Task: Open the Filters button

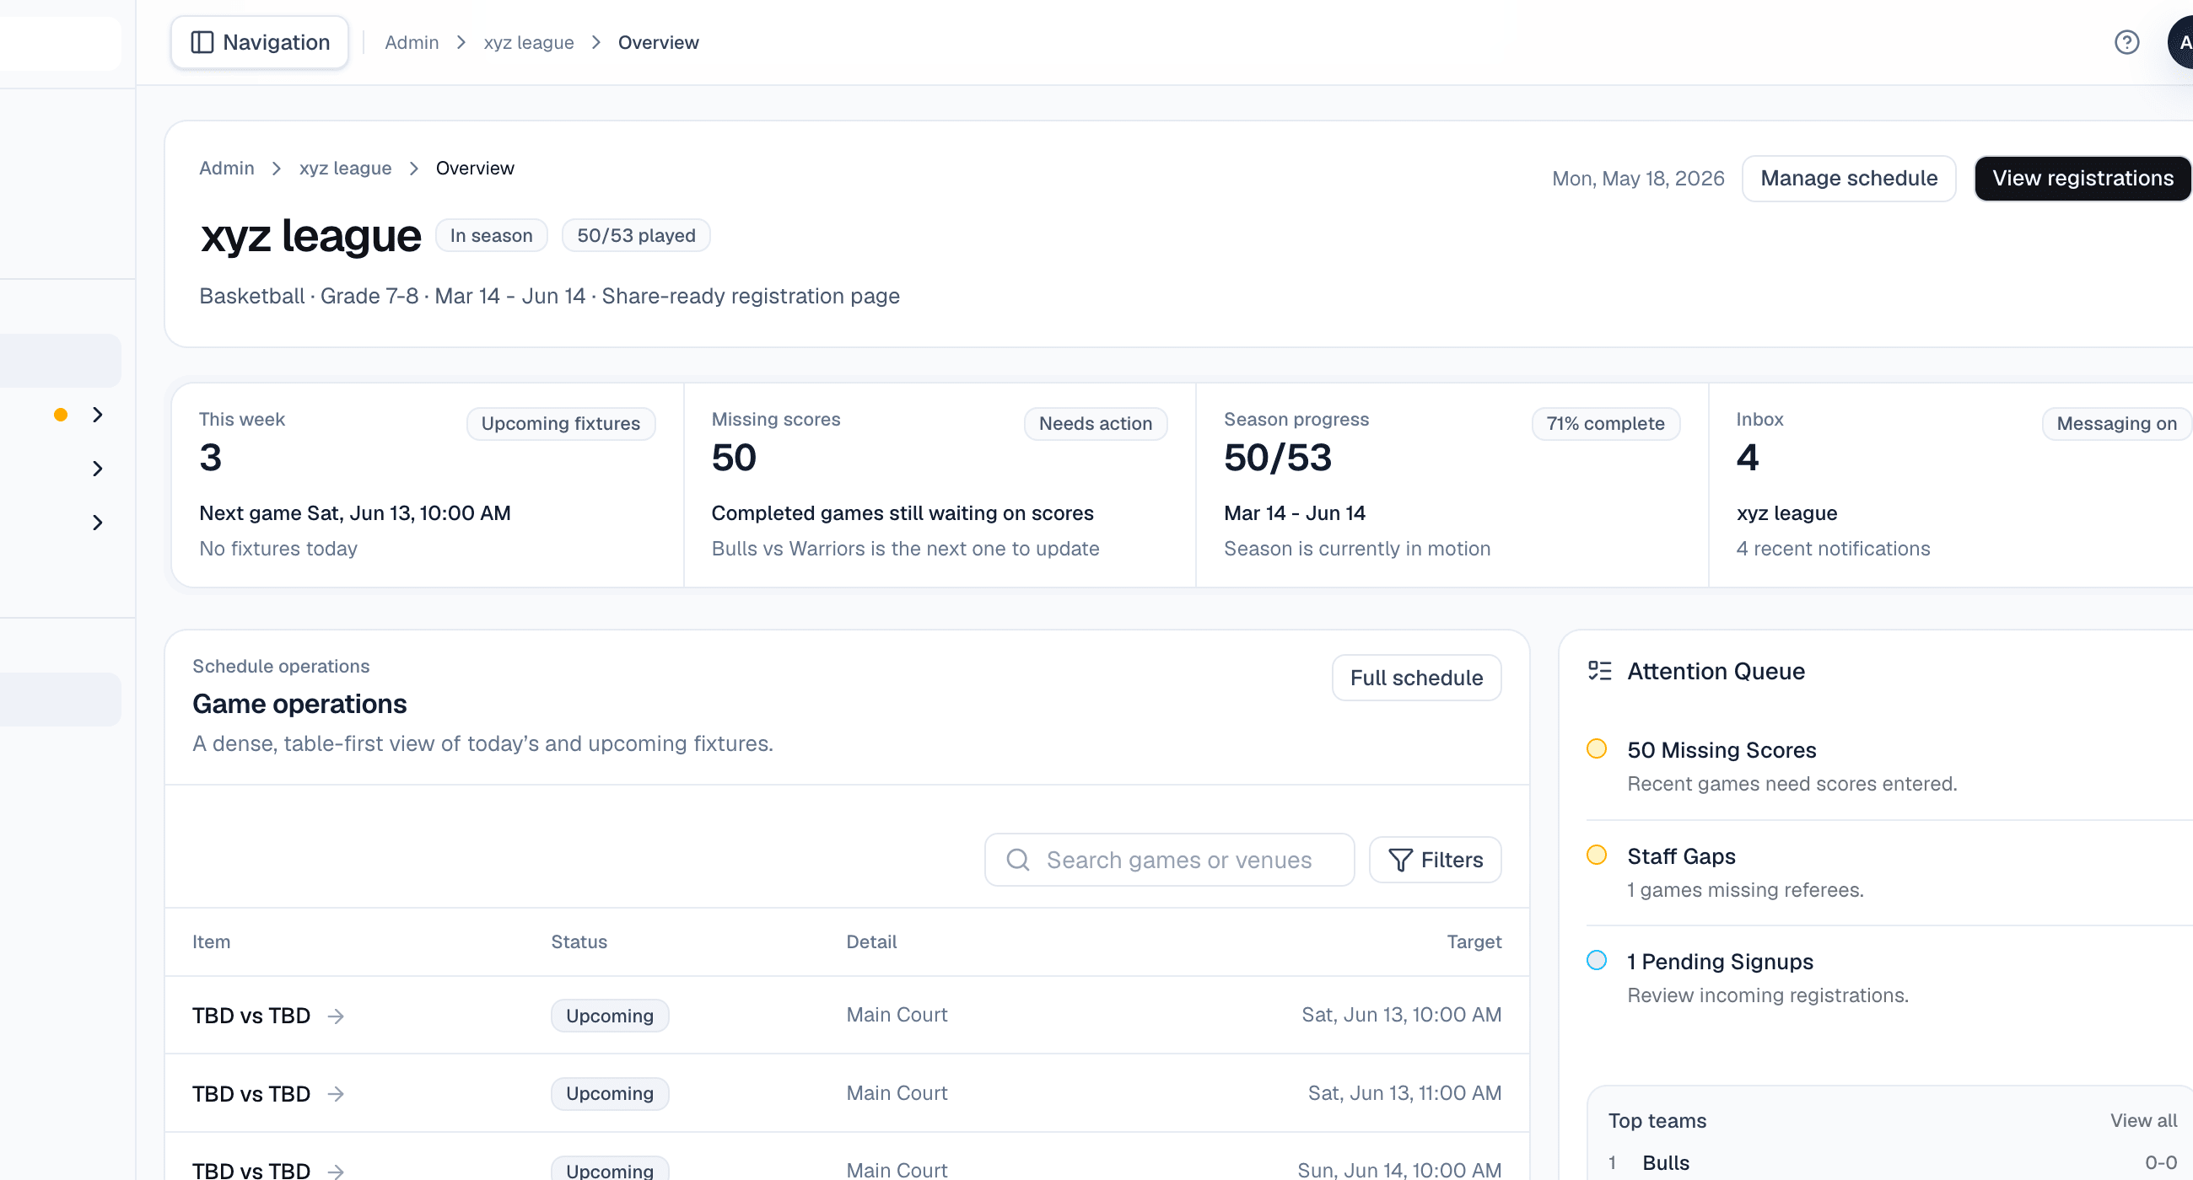Action: (1436, 860)
